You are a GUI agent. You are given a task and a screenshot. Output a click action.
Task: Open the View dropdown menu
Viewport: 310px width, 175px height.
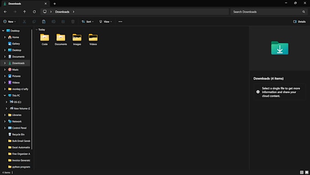(x=106, y=21)
